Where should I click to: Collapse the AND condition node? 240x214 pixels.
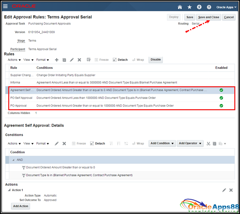(13, 160)
